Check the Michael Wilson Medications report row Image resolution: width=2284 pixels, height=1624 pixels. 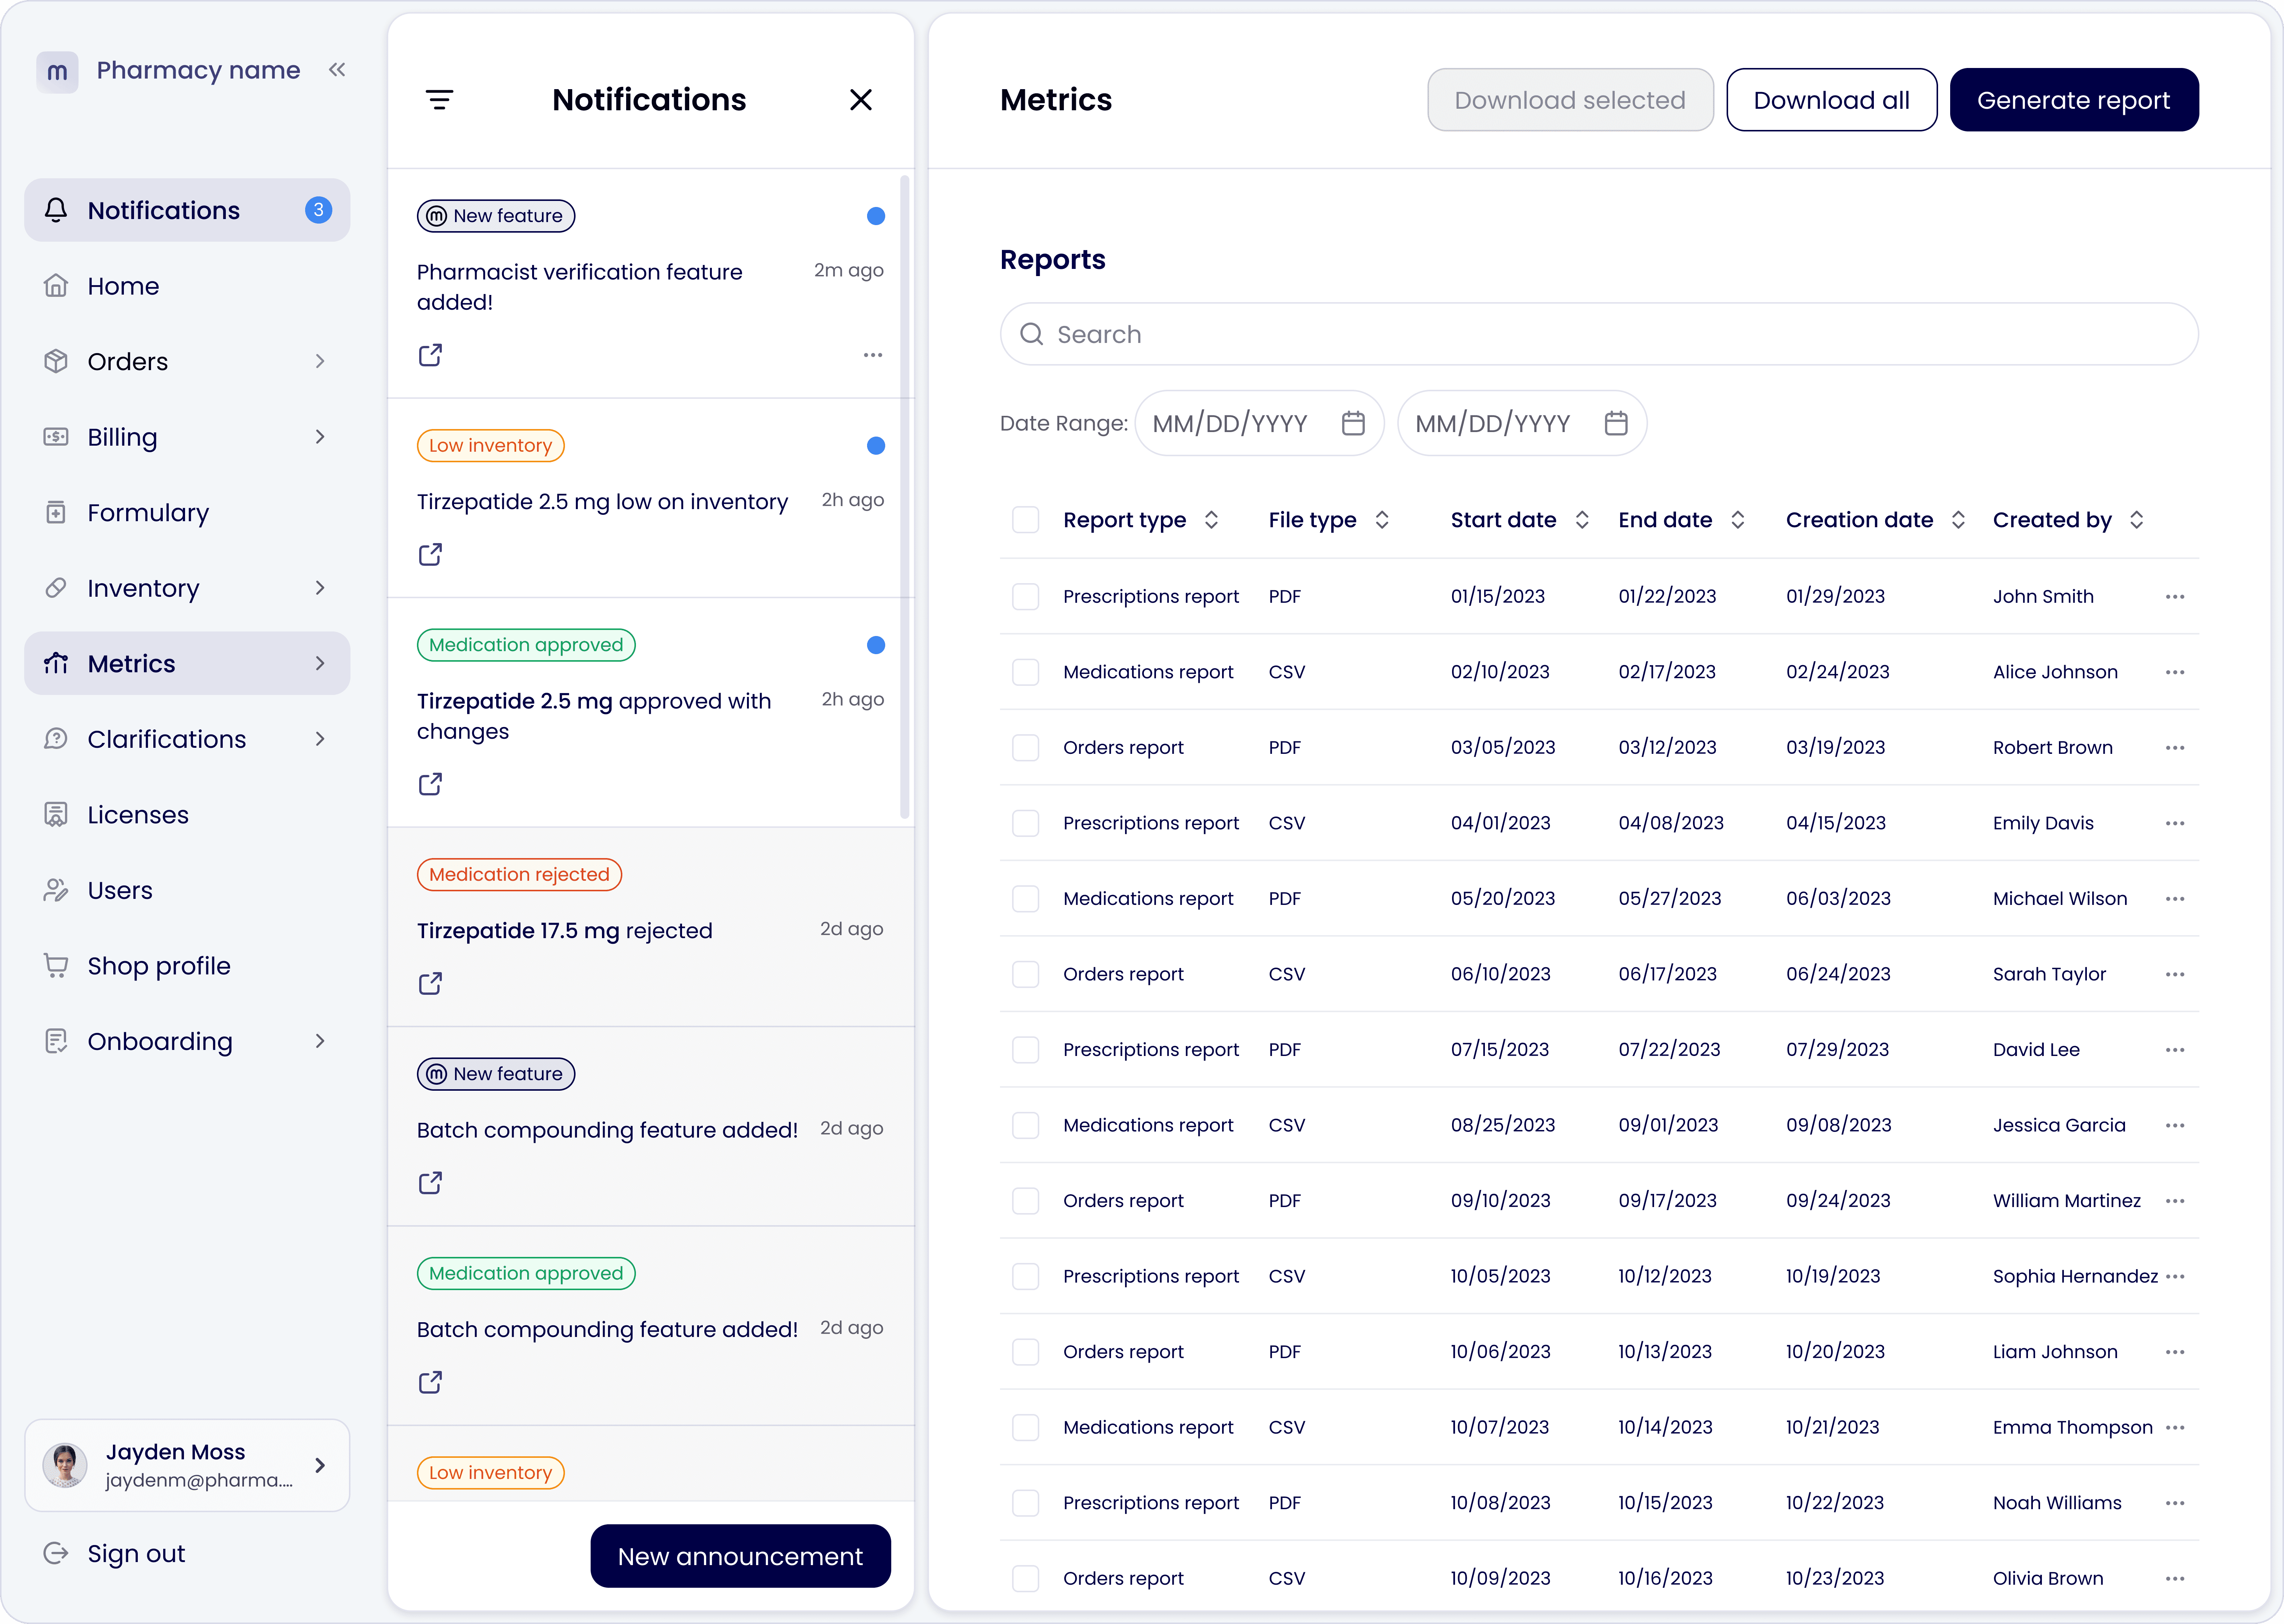tap(1025, 899)
